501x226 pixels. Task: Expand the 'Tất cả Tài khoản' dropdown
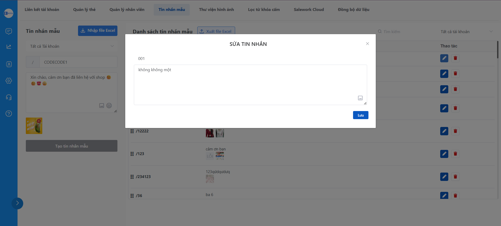pyautogui.click(x=71, y=46)
